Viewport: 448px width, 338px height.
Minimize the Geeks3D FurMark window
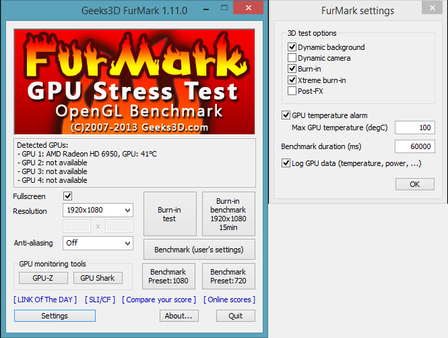206,9
